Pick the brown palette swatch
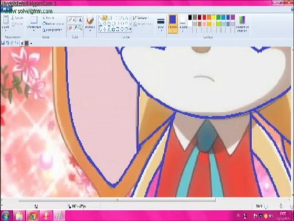The height and width of the screenshot is (221, 294). (x=199, y=24)
